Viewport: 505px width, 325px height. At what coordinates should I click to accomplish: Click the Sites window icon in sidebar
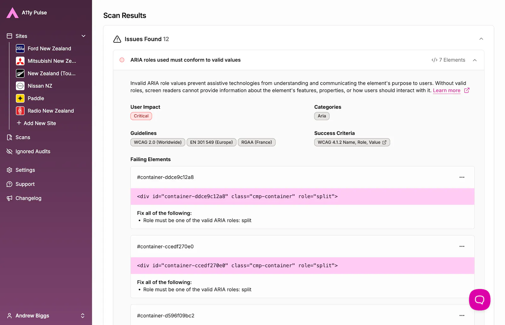point(9,36)
